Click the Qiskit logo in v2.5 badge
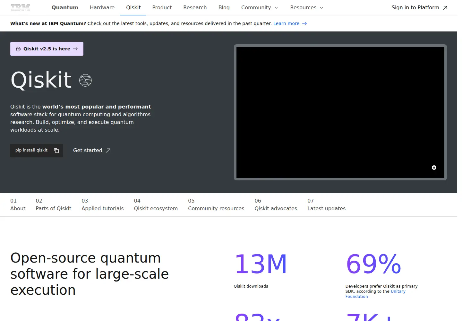 coord(18,49)
